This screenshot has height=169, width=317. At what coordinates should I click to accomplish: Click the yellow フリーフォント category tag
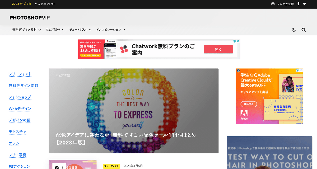[111, 166]
